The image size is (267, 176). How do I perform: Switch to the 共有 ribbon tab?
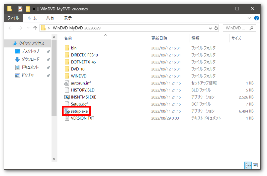pyautogui.click(x=50, y=18)
